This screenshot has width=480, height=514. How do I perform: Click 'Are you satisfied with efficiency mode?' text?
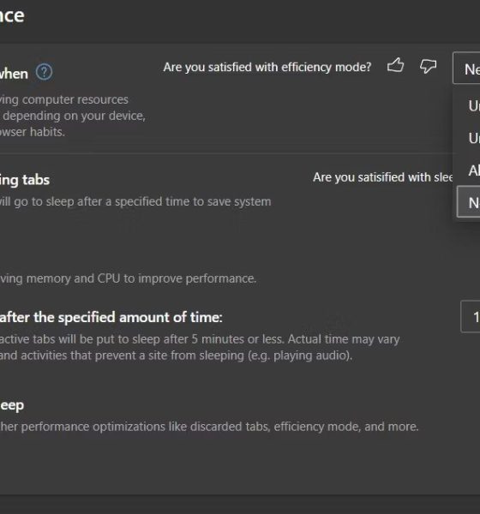267,67
